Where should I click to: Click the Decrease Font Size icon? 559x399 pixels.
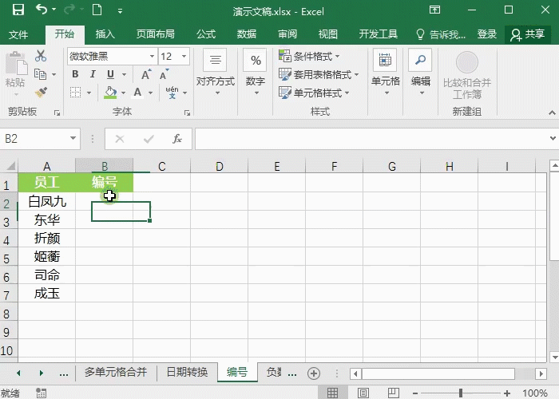point(164,75)
